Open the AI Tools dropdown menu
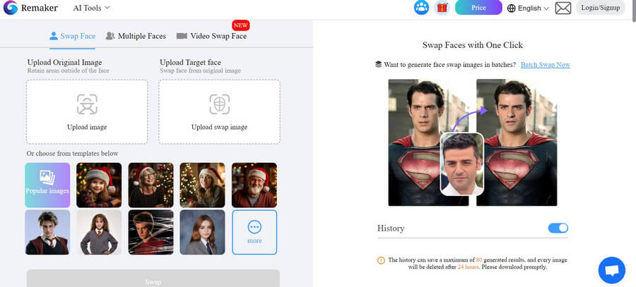The width and height of the screenshot is (636, 287). 92,8
